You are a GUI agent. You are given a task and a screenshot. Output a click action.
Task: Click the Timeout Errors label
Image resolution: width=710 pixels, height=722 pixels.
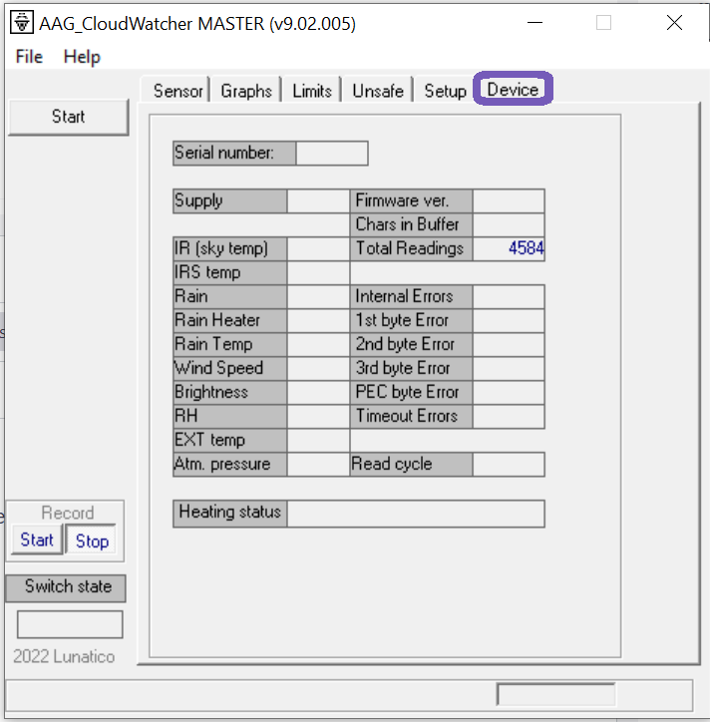click(411, 417)
